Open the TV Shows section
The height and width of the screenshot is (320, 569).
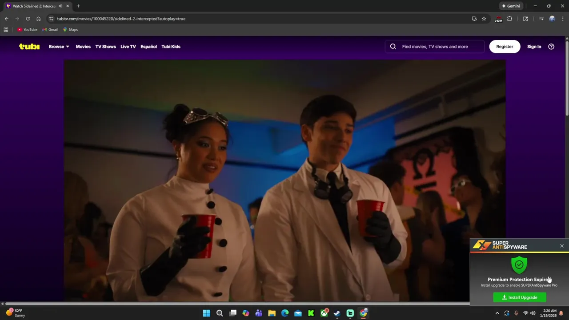coord(105,46)
